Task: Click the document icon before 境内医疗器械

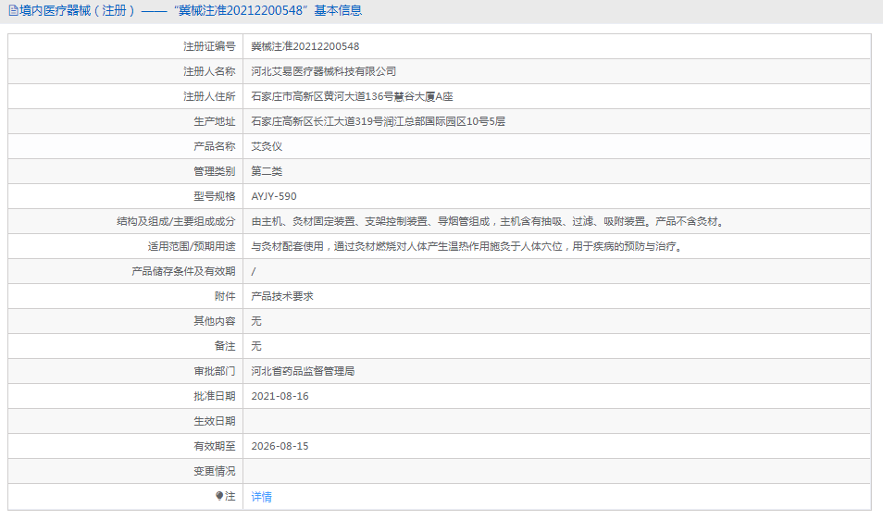Action: 12,11
